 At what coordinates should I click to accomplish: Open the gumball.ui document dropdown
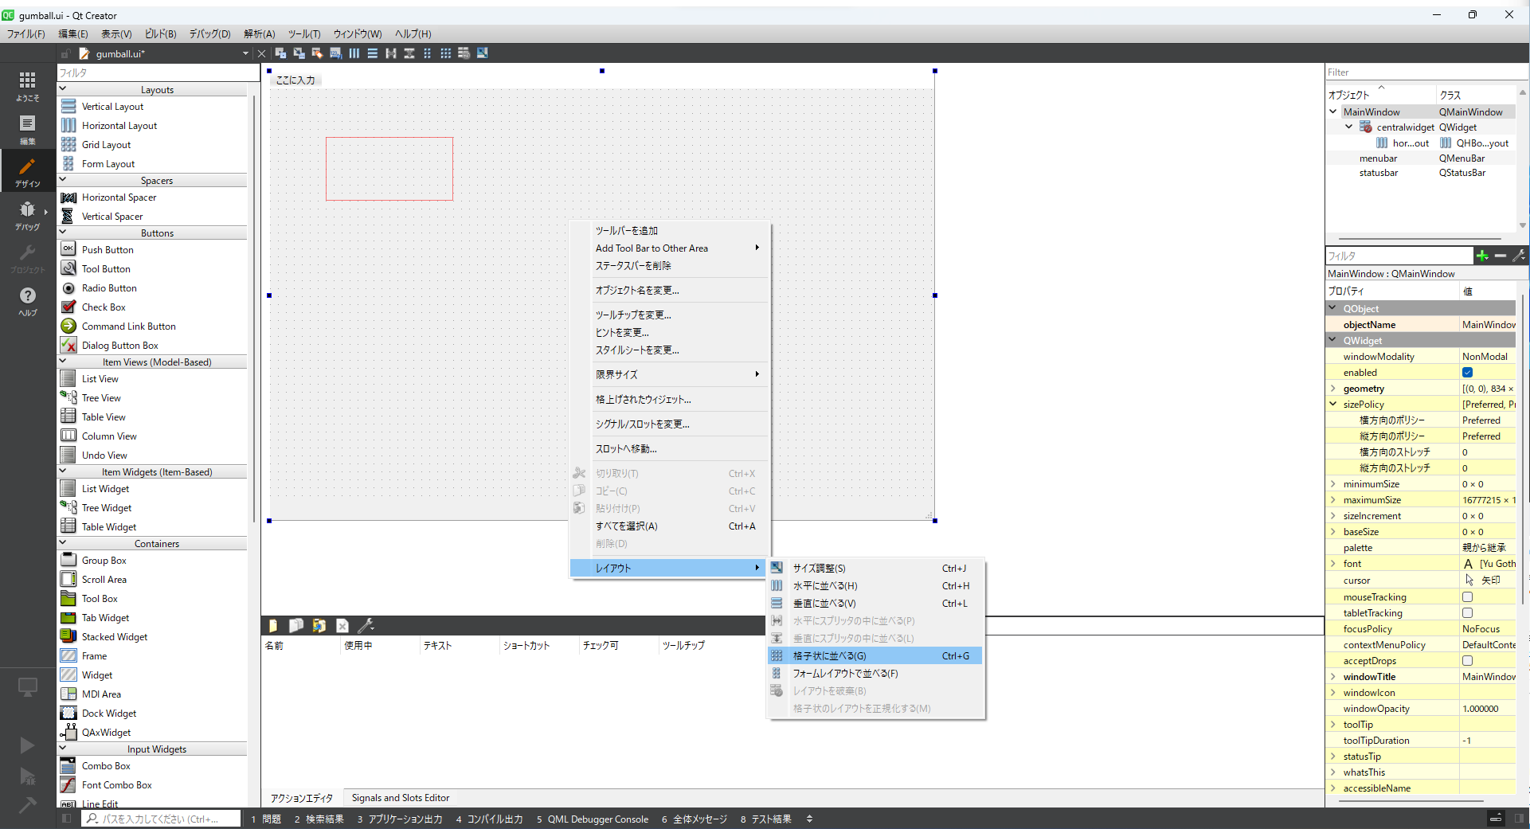point(245,54)
